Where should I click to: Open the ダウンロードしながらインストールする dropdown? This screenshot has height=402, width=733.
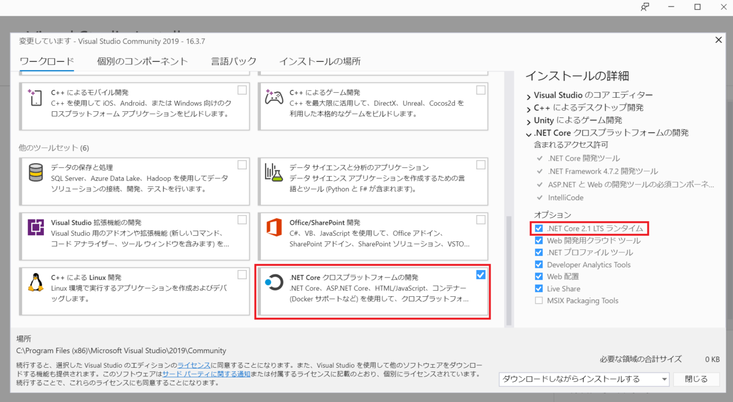click(x=584, y=379)
